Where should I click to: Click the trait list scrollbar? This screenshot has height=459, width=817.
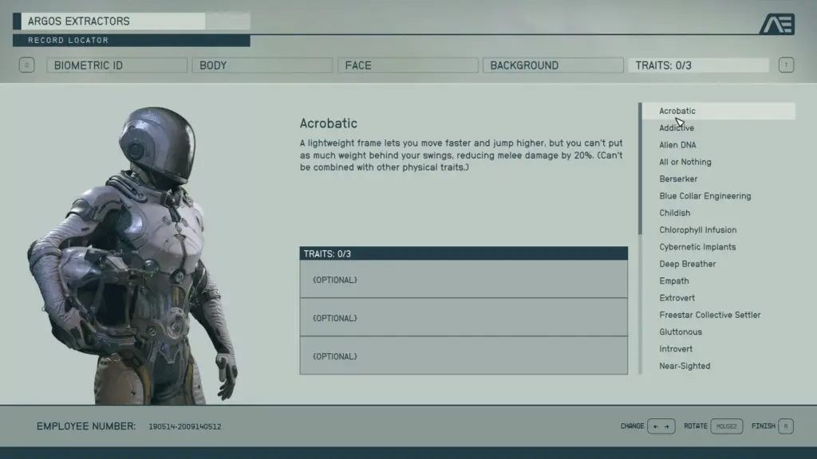pos(640,168)
